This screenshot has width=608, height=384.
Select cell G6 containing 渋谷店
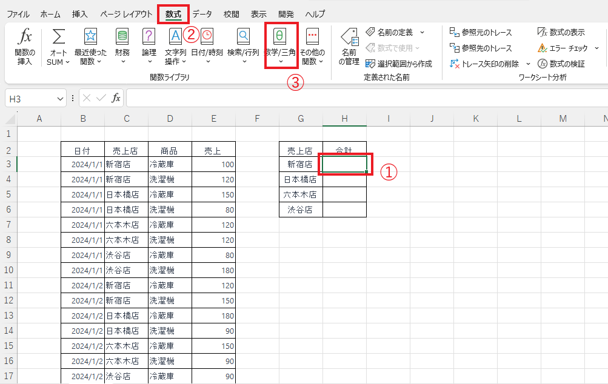coord(301,210)
